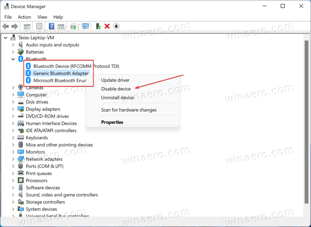Select the Ports (COM & LPT) label

tap(45, 166)
